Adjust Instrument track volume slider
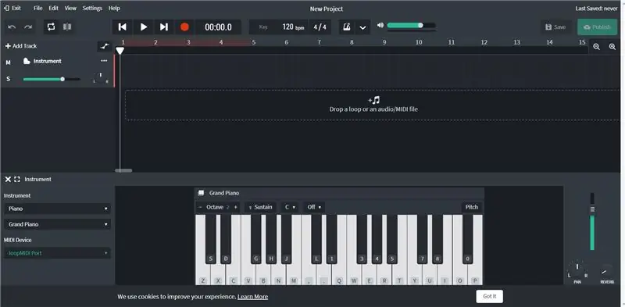 (x=52, y=80)
